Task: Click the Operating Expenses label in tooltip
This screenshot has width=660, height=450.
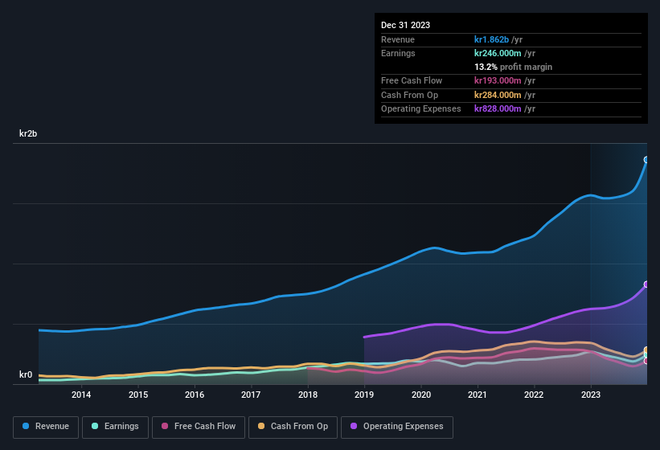Action: [x=421, y=109]
